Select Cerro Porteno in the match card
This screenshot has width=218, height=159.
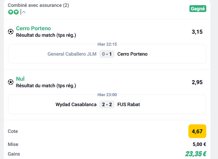click(132, 54)
